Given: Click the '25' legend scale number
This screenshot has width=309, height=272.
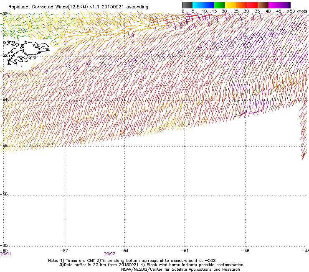Looking at the screenshot, I should click(x=236, y=11).
